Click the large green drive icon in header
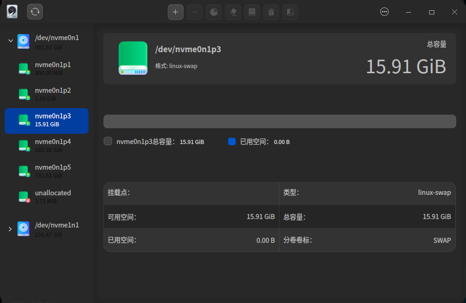This screenshot has width=466, height=303. [x=133, y=58]
